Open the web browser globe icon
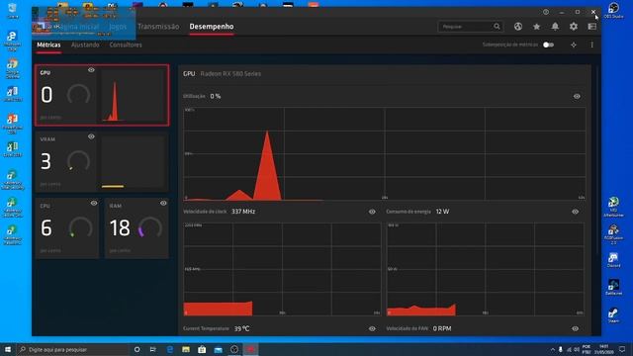Viewport: 633px width, 356px height. (x=518, y=27)
